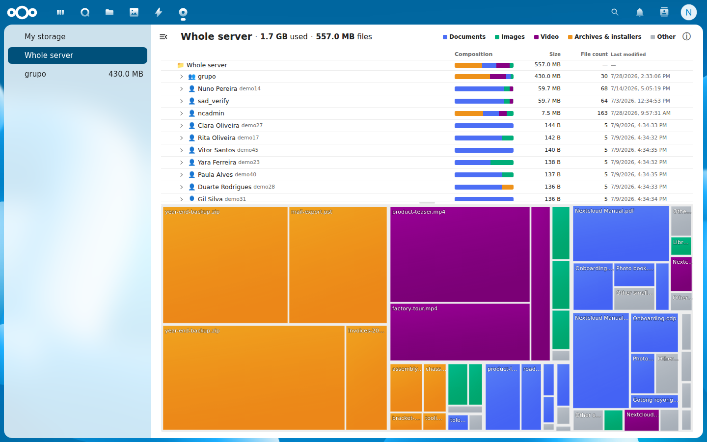Expand the grupo row
The image size is (707, 442).
pyautogui.click(x=181, y=77)
